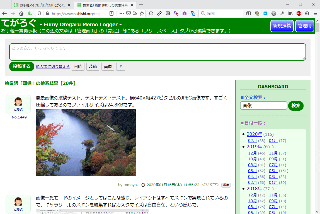Open the wrench developer tools icon
The height and width of the screenshot is (214, 320).
point(282,13)
